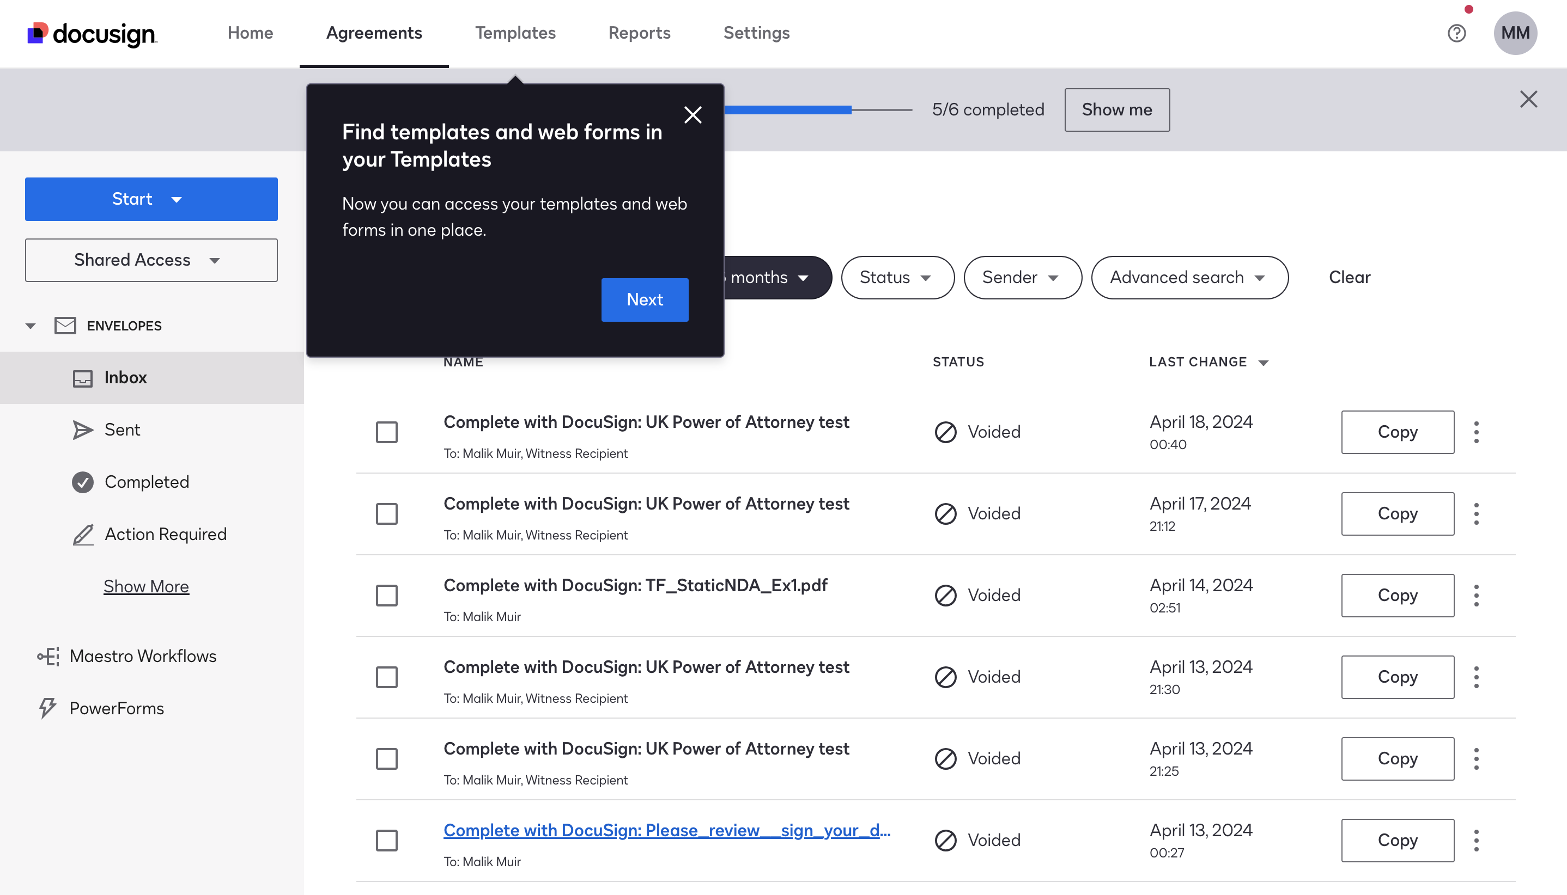Click the Inbox tray icon
Screen dimensions: 1567x895
[82, 378]
